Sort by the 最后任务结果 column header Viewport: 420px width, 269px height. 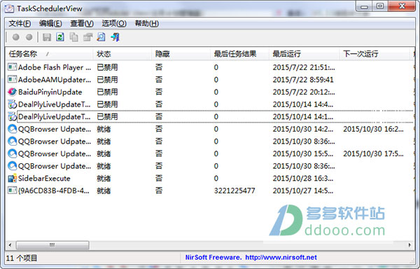(239, 54)
